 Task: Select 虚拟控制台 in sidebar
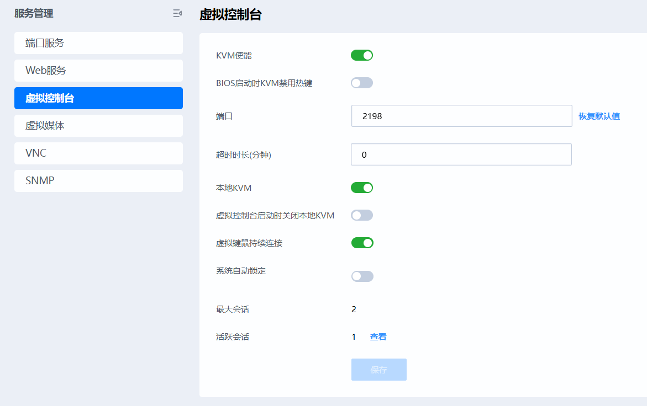pos(98,98)
